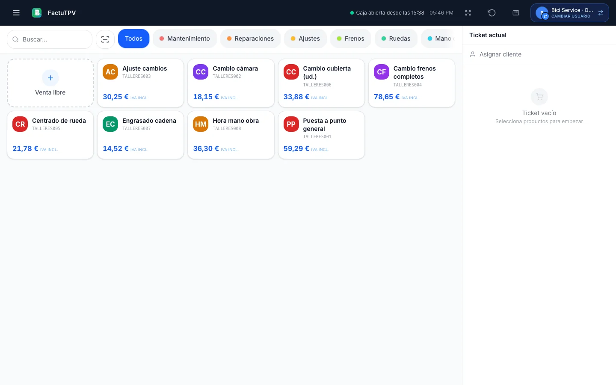Filter by Ajustes category

coord(305,38)
